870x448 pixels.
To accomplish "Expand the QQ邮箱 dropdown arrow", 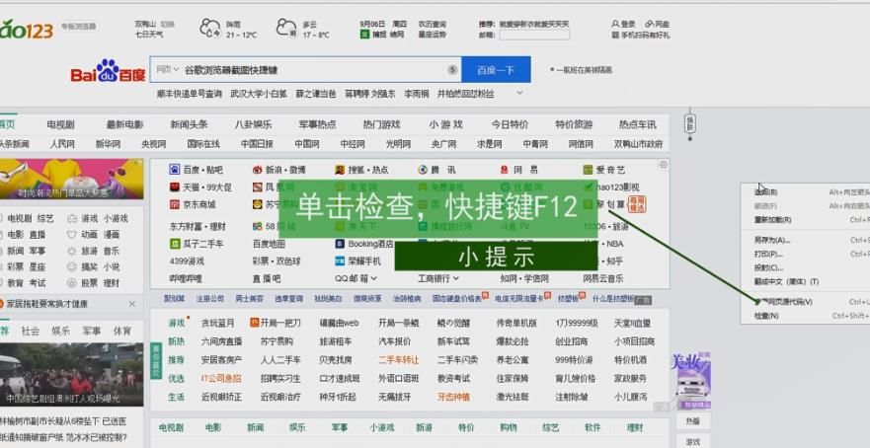I will [374, 278].
